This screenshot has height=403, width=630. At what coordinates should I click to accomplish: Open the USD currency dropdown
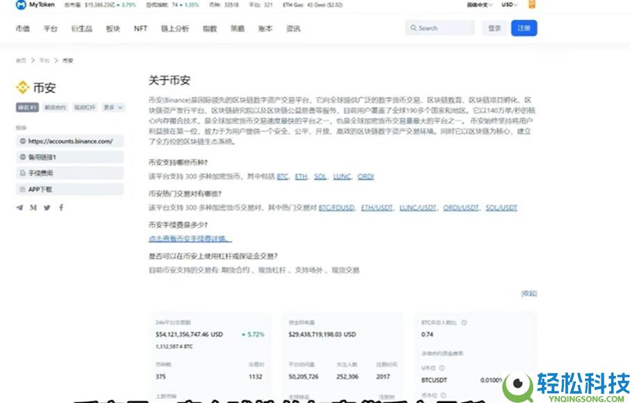[x=509, y=5]
